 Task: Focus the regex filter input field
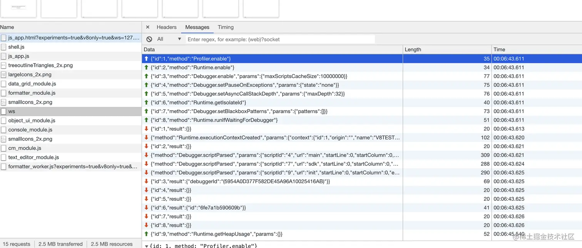(x=281, y=39)
